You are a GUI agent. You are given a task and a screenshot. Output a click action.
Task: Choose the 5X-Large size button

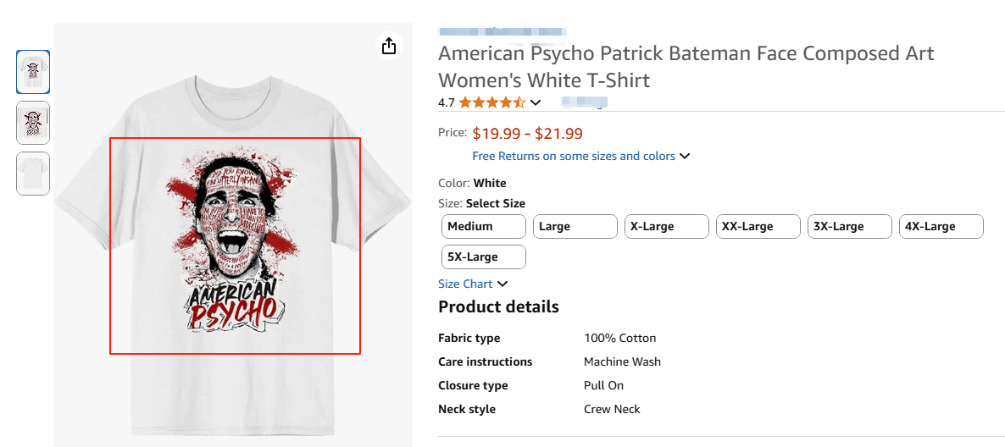pos(484,257)
